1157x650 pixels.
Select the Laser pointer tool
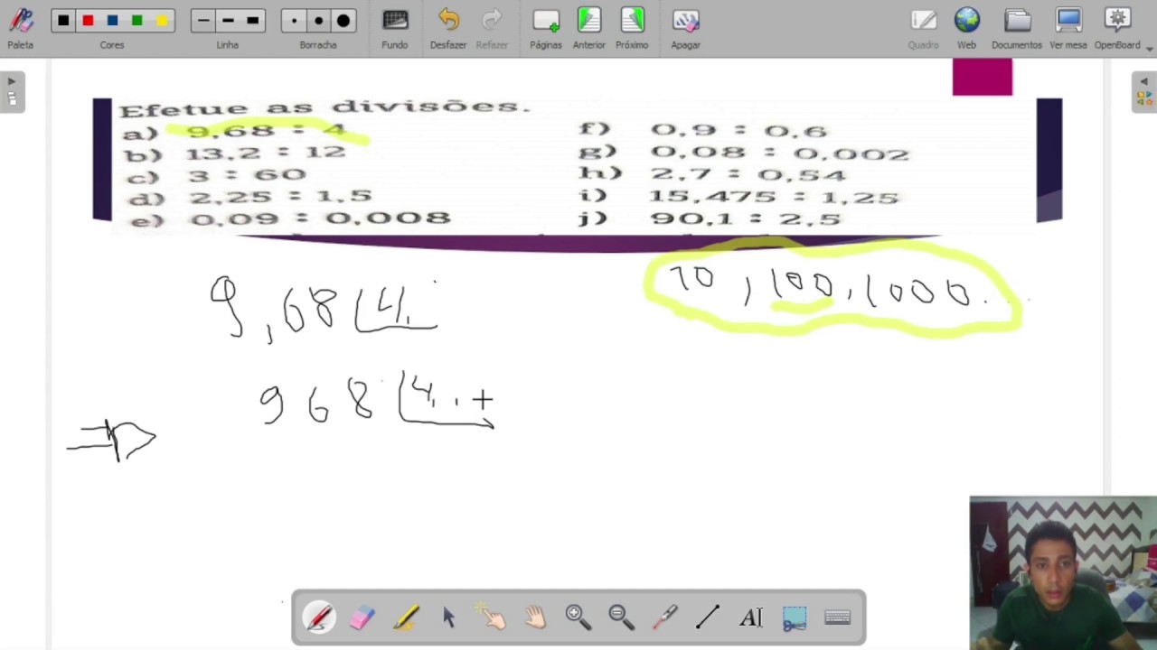click(x=665, y=617)
